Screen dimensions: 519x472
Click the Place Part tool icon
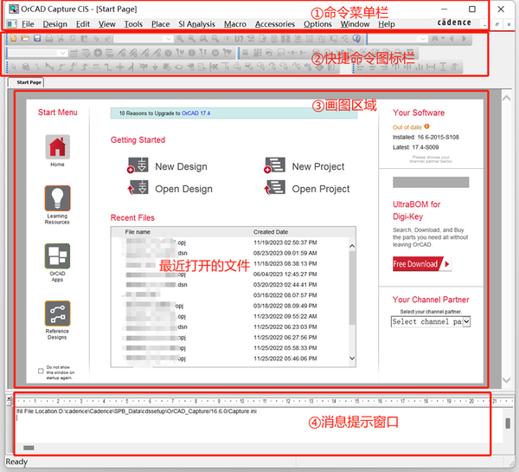click(x=26, y=67)
